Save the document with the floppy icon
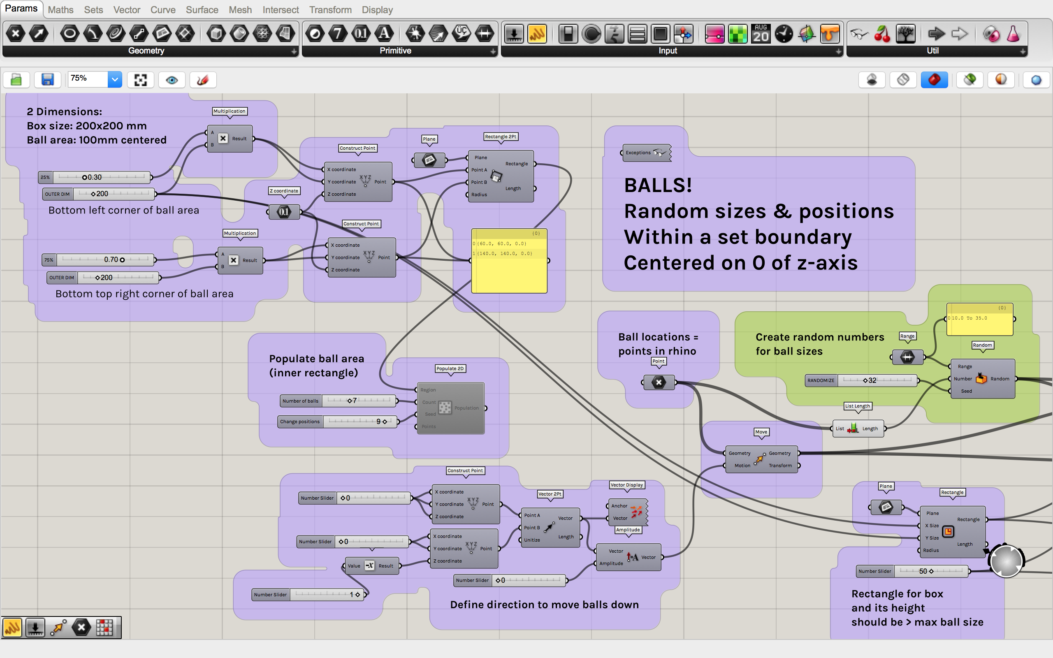This screenshot has width=1053, height=658. (x=47, y=80)
